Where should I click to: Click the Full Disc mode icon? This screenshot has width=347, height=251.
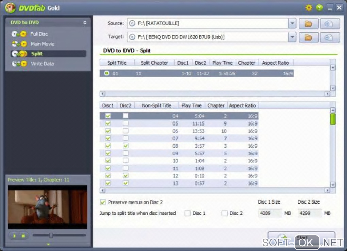coord(19,34)
